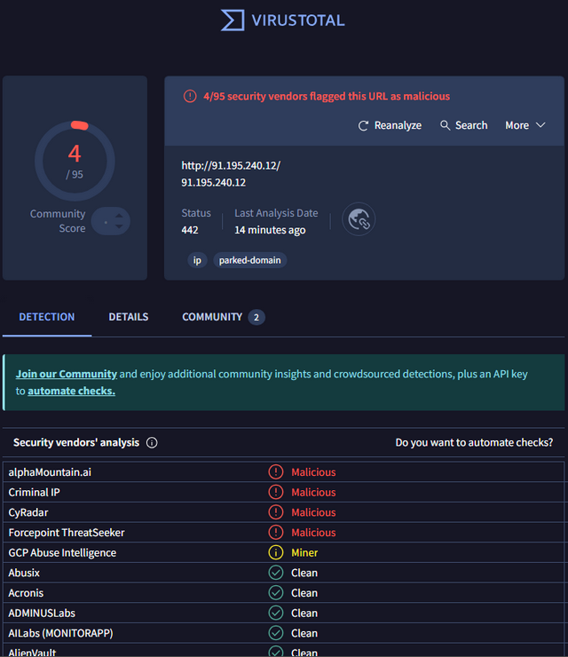Viewport: 568px width, 657px height.
Task: Click the GCP Abuse Intelligence vendor name
Action: pos(62,552)
